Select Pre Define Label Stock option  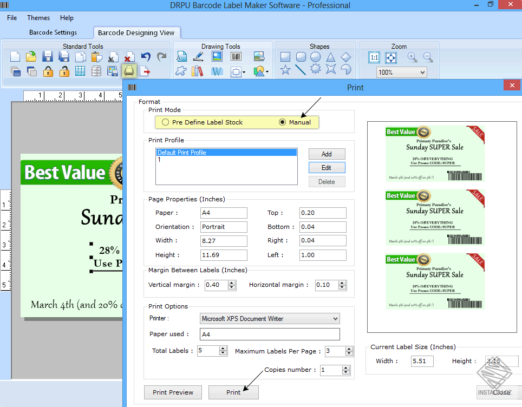click(165, 122)
